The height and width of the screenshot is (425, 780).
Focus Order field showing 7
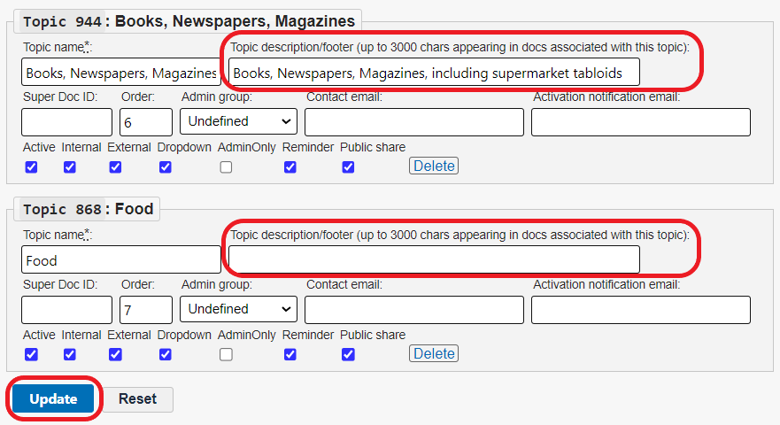pyautogui.click(x=146, y=310)
